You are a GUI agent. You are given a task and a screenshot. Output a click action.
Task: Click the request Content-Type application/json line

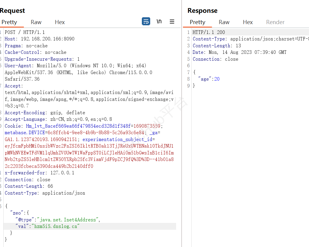(45, 193)
